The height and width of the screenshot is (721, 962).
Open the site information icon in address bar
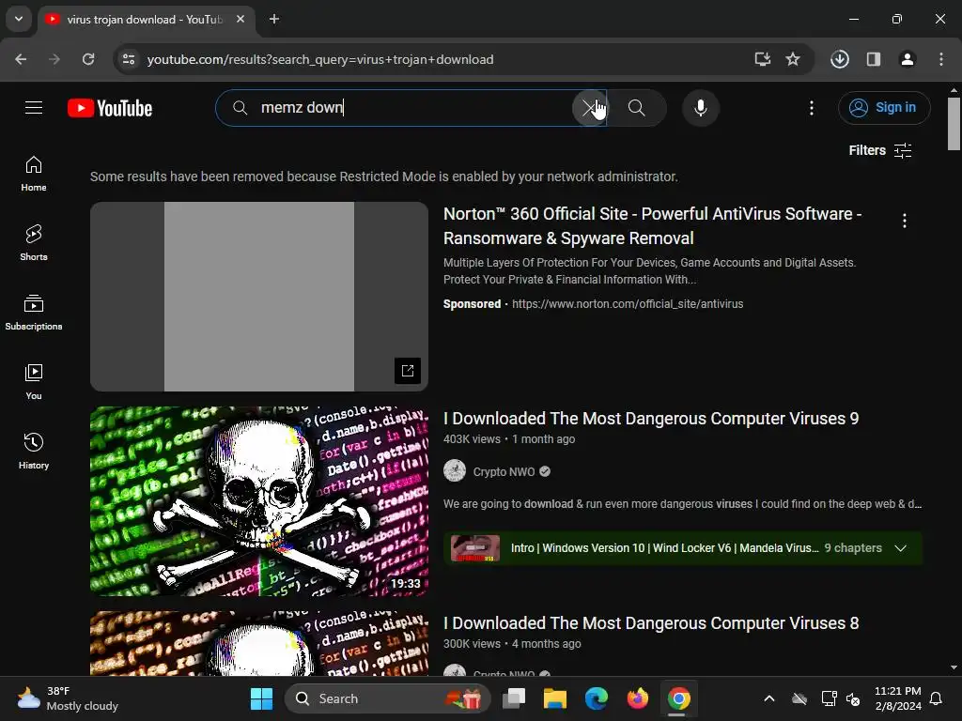129,59
